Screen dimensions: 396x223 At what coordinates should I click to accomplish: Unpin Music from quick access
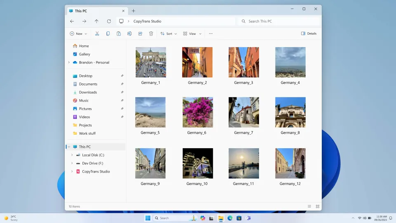click(x=122, y=100)
